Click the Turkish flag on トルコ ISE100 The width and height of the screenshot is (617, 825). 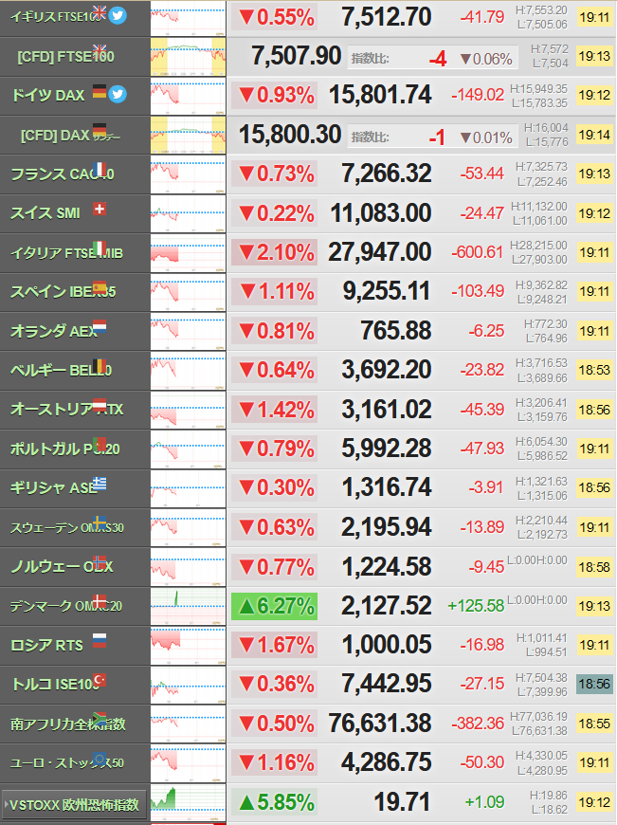pyautogui.click(x=100, y=680)
